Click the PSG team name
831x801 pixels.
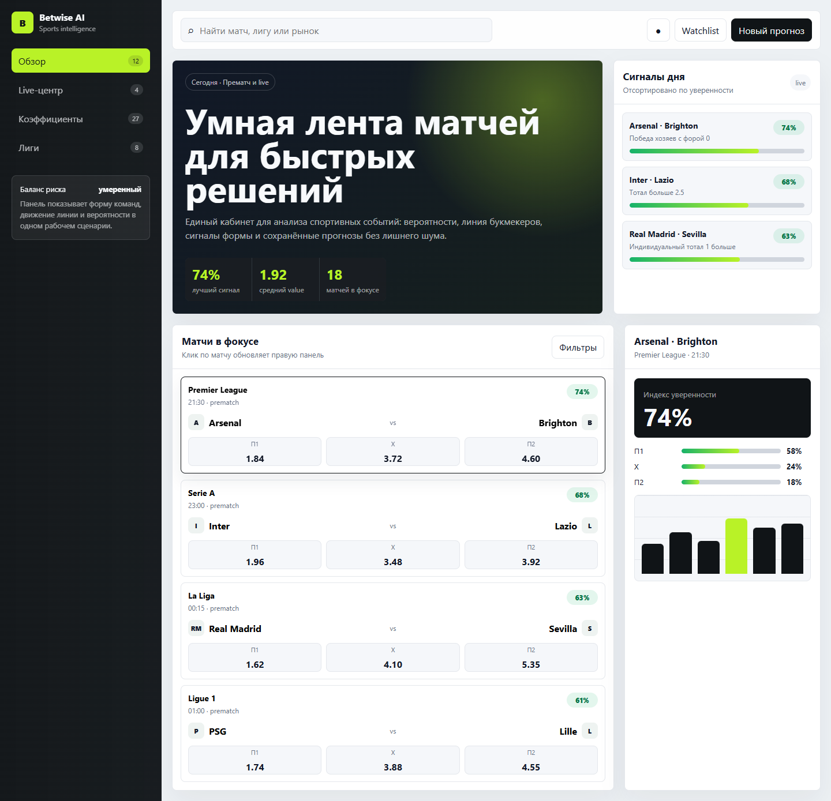218,731
